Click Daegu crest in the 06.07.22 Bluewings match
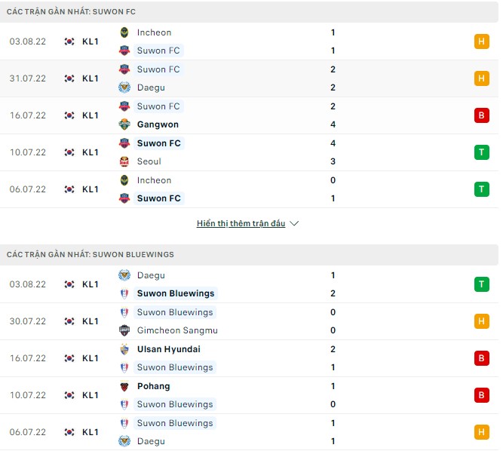This screenshot has height=451, width=503. pyautogui.click(x=124, y=441)
